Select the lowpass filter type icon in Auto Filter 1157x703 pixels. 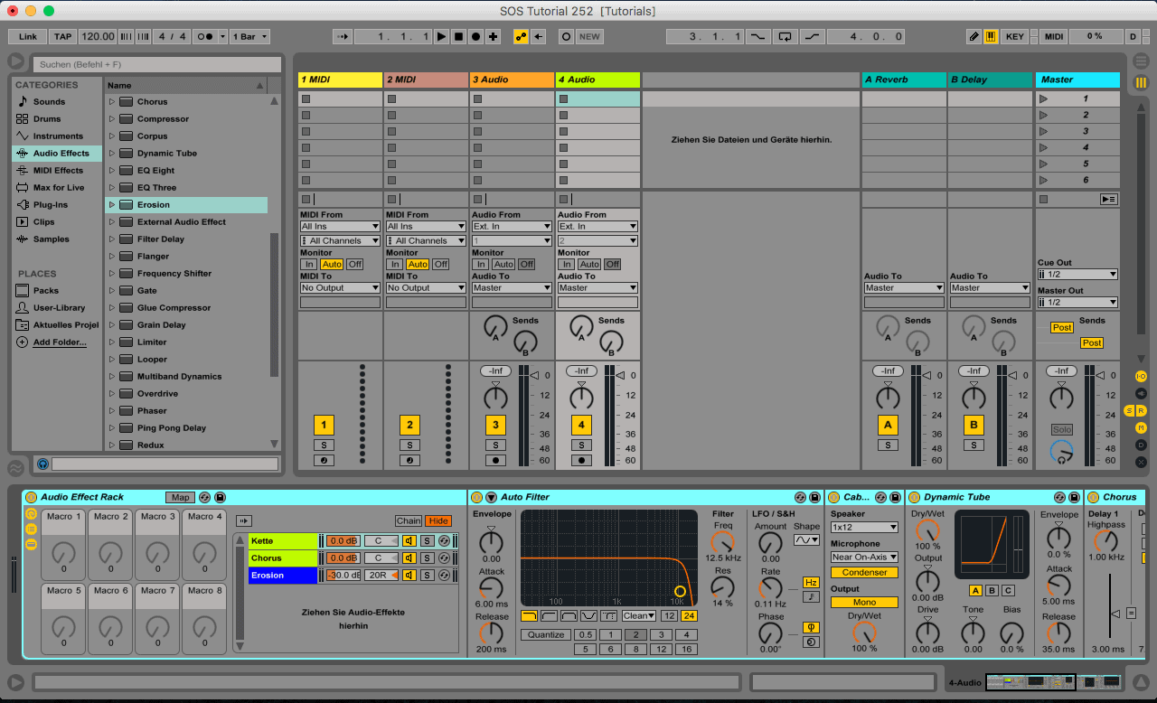click(529, 616)
